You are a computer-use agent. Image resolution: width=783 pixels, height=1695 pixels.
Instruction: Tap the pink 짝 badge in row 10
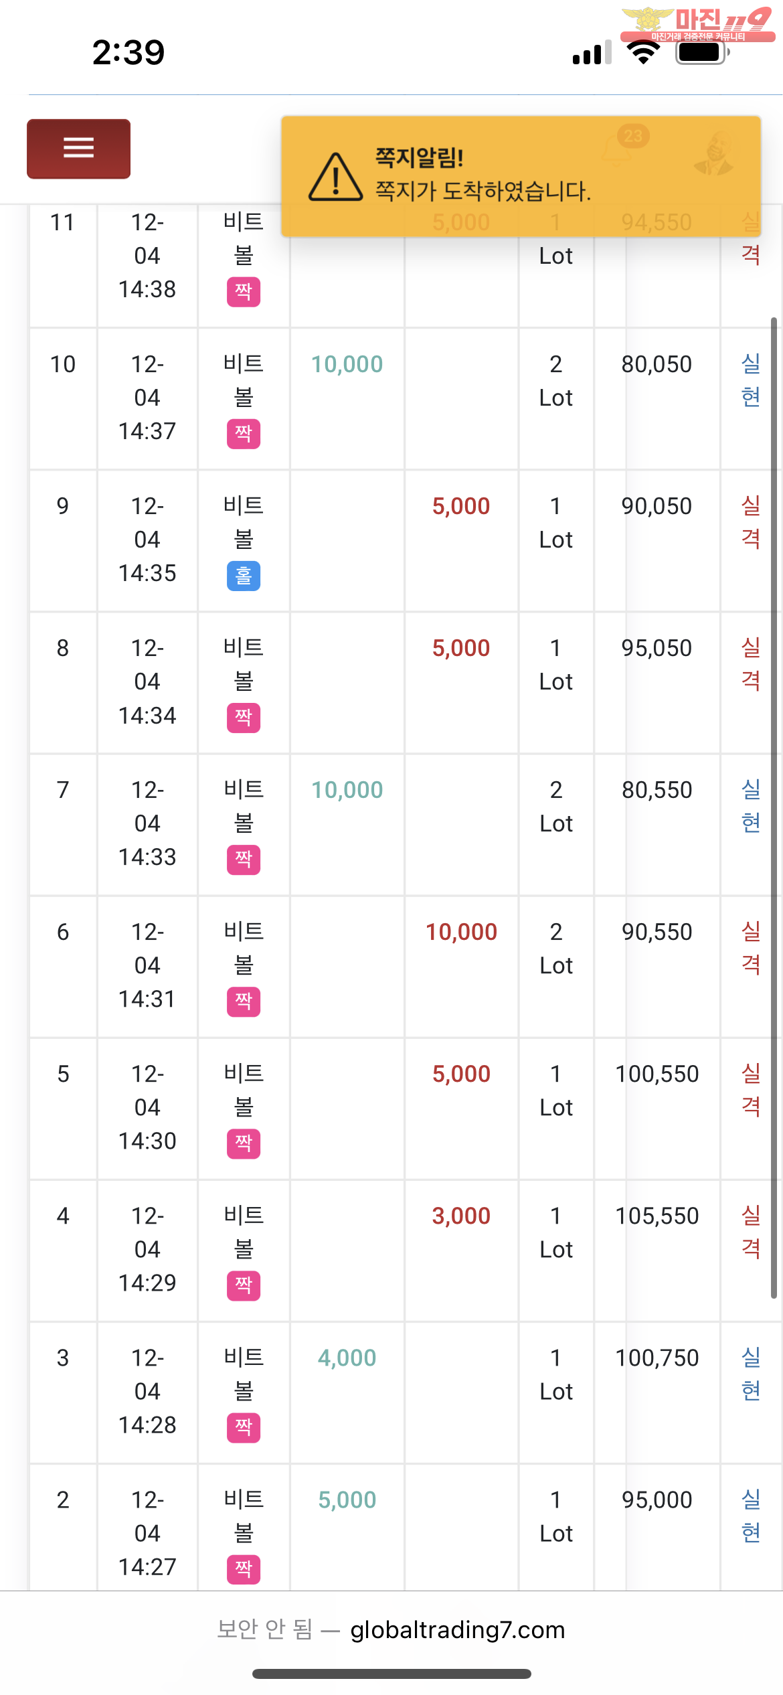click(244, 434)
